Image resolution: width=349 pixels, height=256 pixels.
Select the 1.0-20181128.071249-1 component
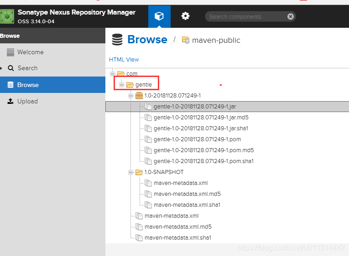[172, 96]
